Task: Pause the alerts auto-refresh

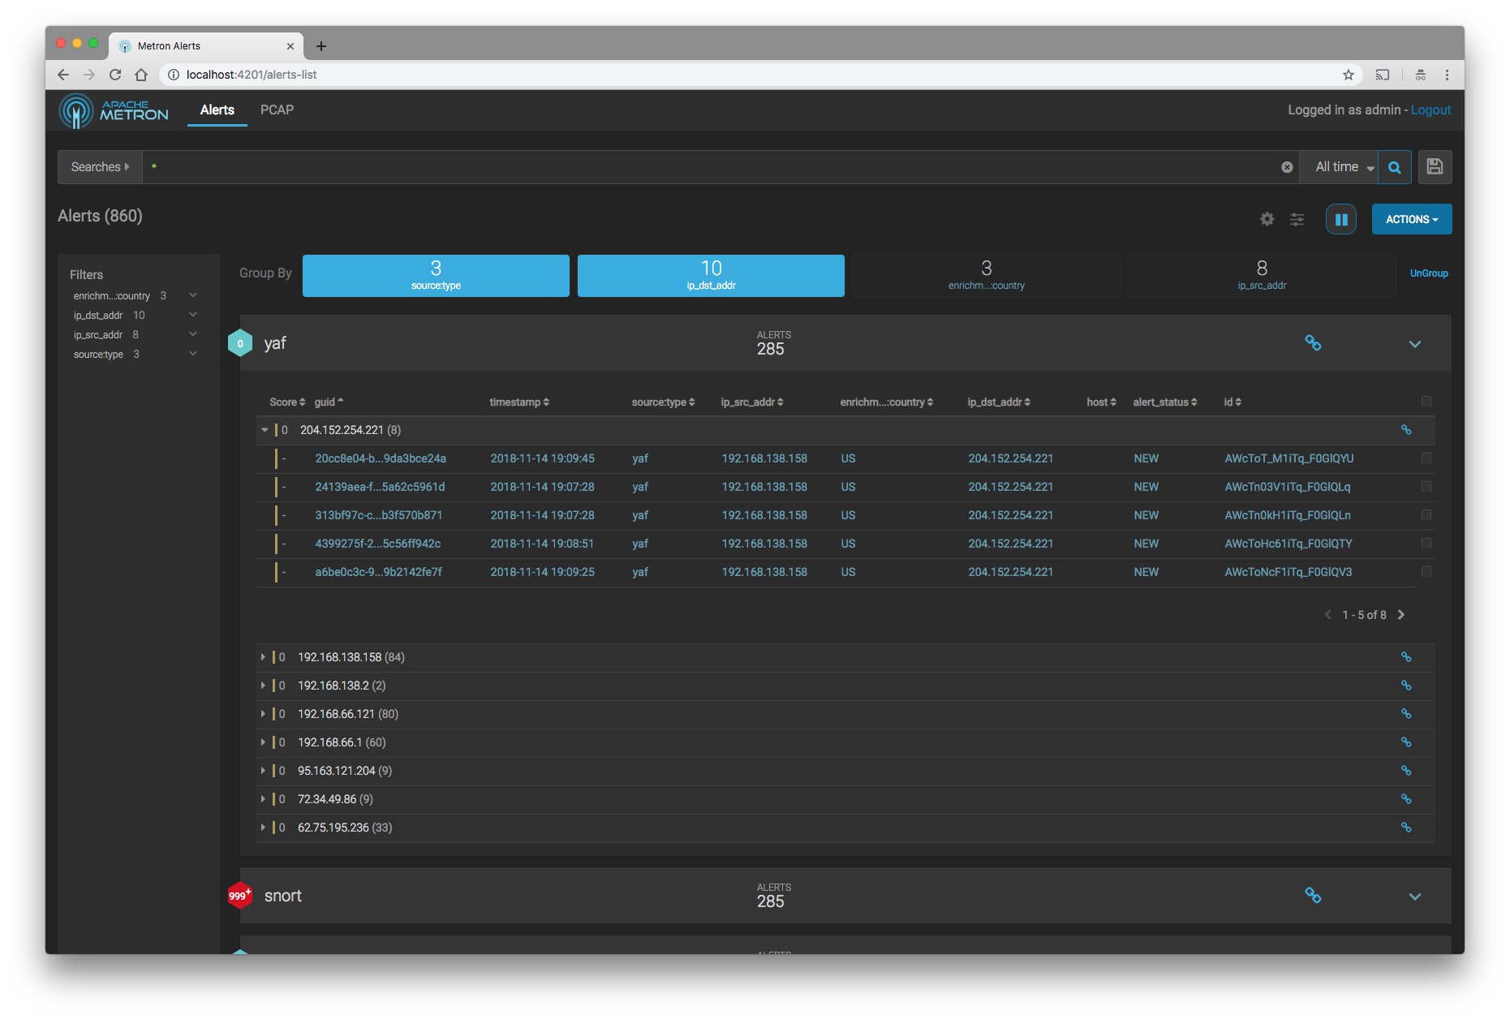Action: point(1341,219)
